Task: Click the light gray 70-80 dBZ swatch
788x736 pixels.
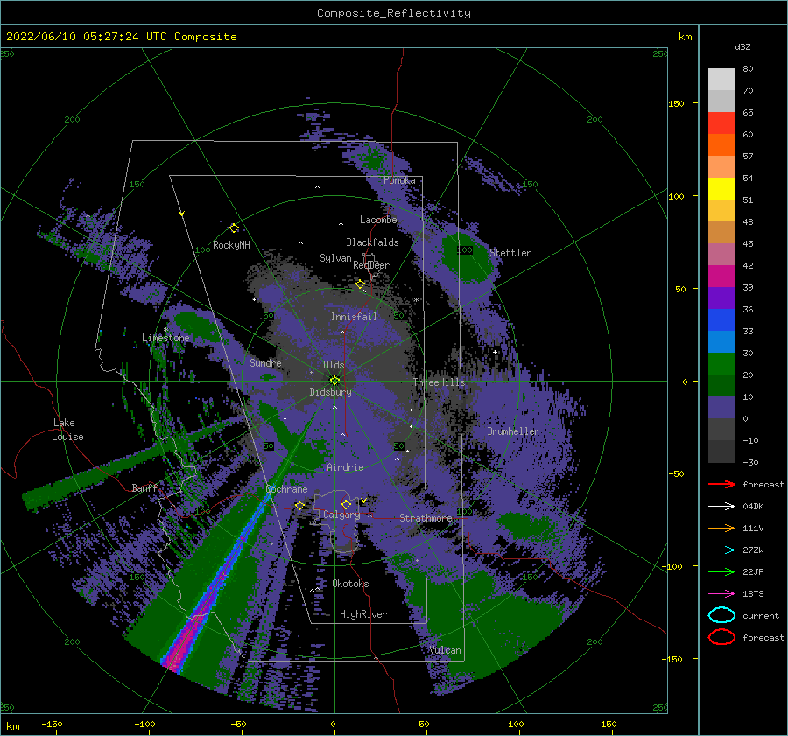Action: 721,80
